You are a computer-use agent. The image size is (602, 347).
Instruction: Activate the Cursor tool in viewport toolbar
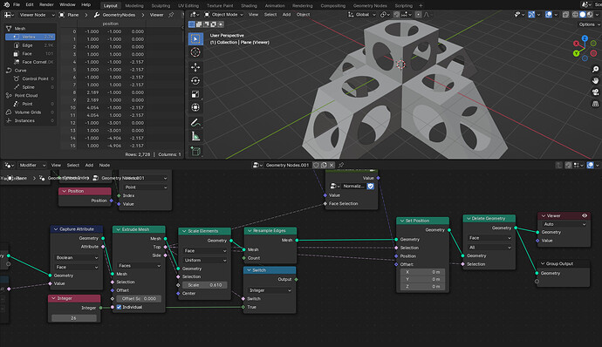(195, 52)
